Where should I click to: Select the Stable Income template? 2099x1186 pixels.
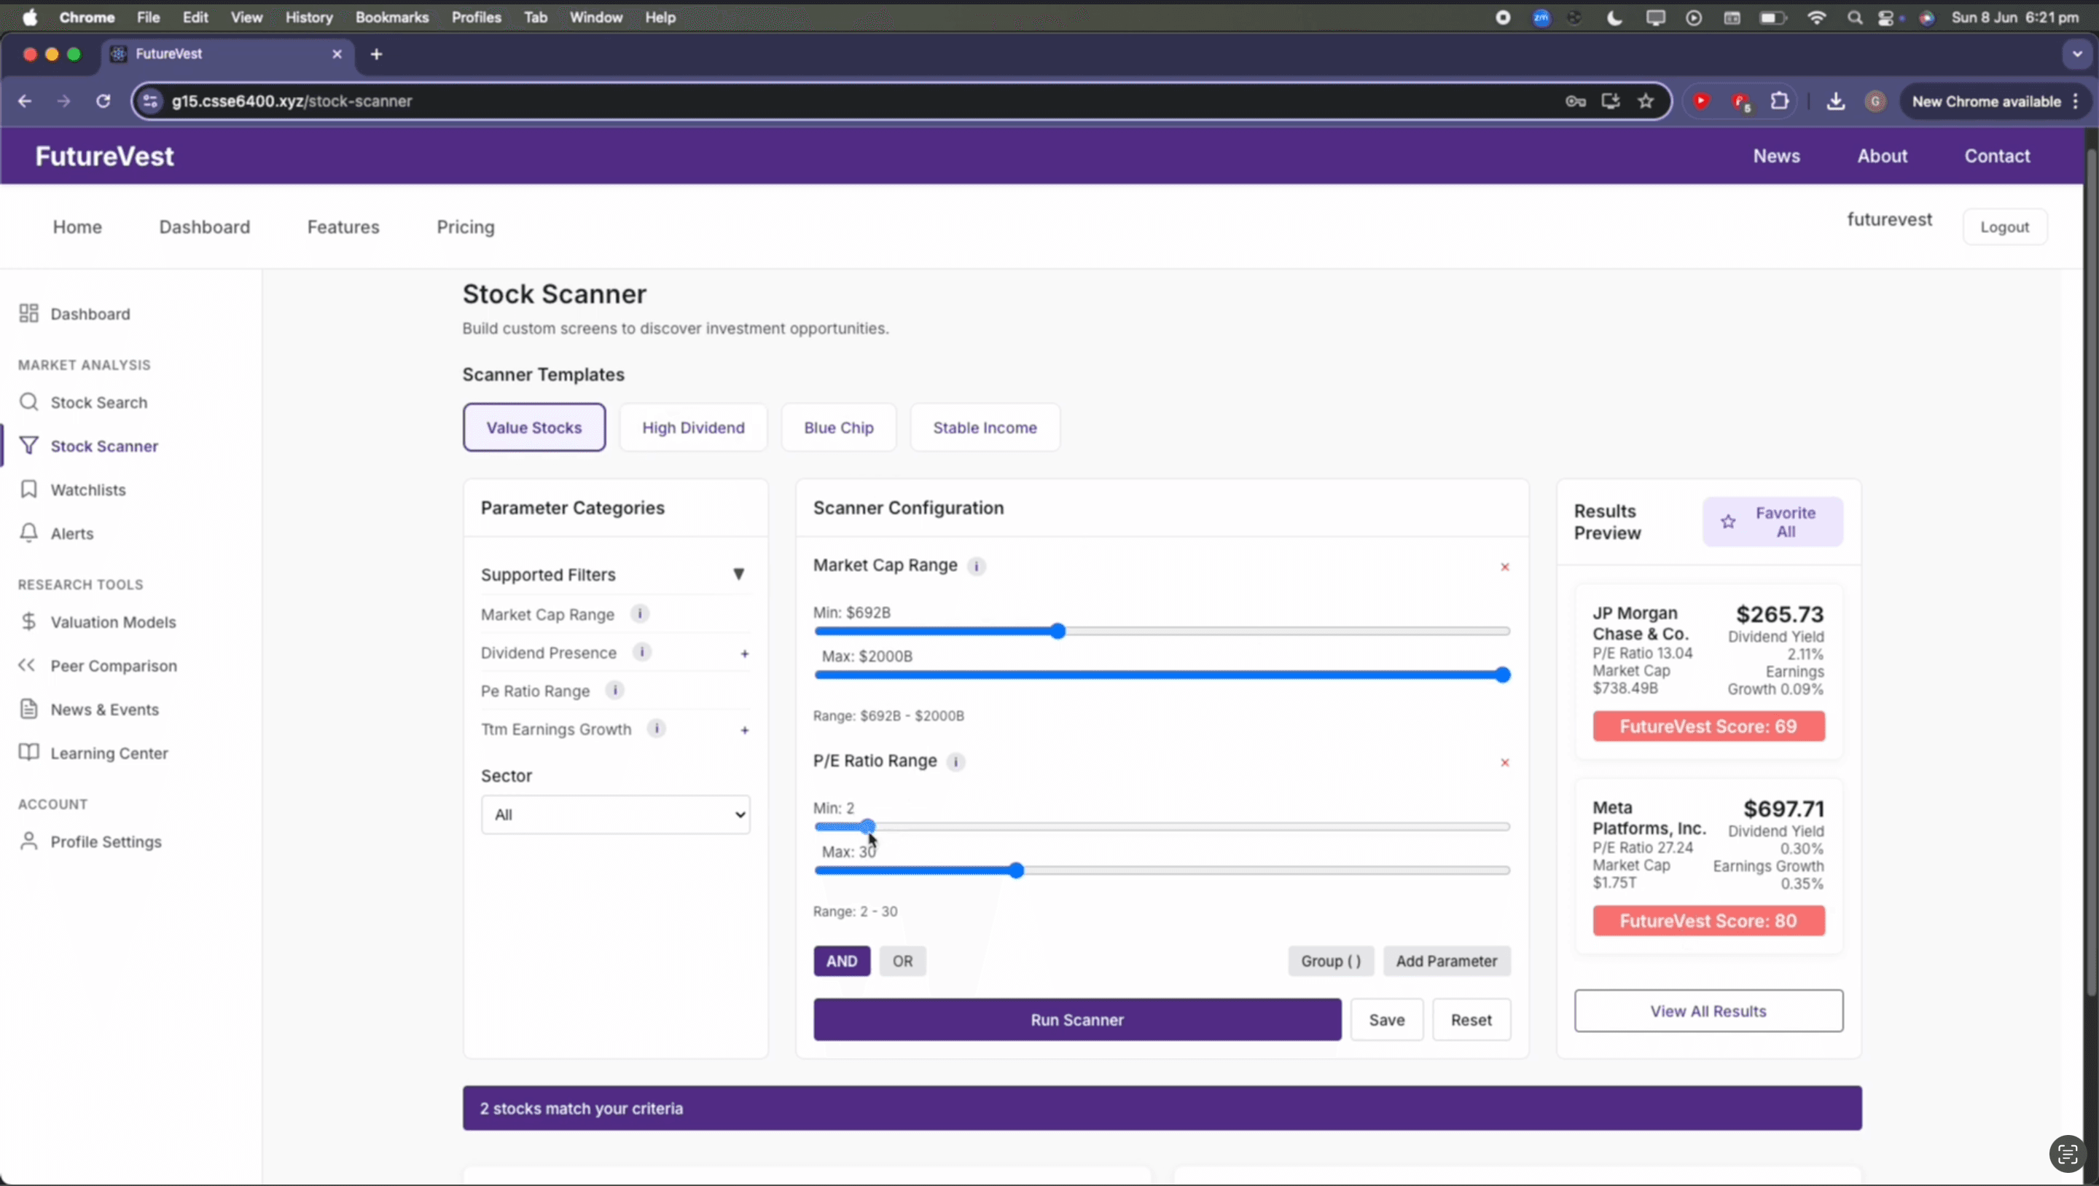(x=985, y=428)
